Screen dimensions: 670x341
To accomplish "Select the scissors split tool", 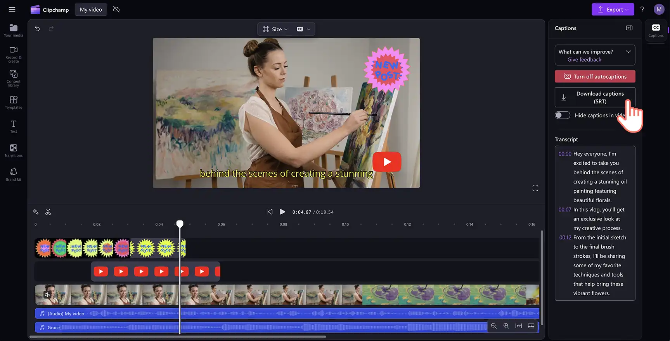I will click(48, 212).
